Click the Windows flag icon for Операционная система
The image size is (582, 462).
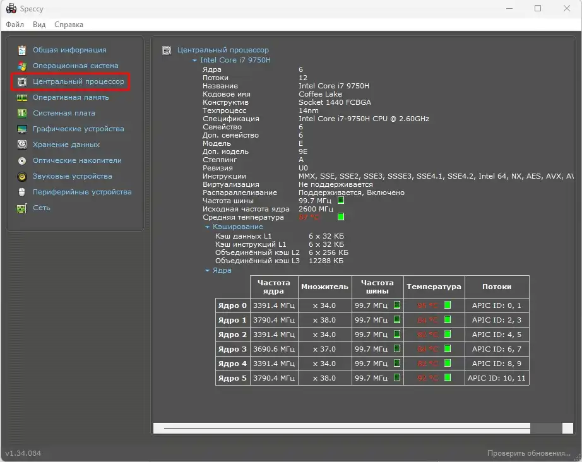(22, 66)
